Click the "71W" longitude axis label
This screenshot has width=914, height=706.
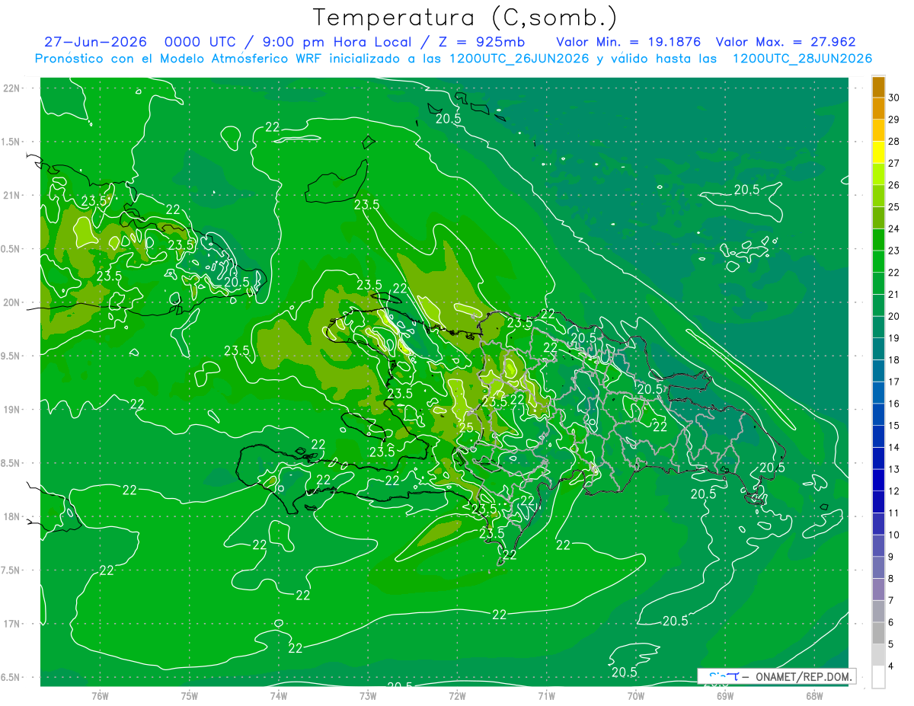[x=546, y=695]
